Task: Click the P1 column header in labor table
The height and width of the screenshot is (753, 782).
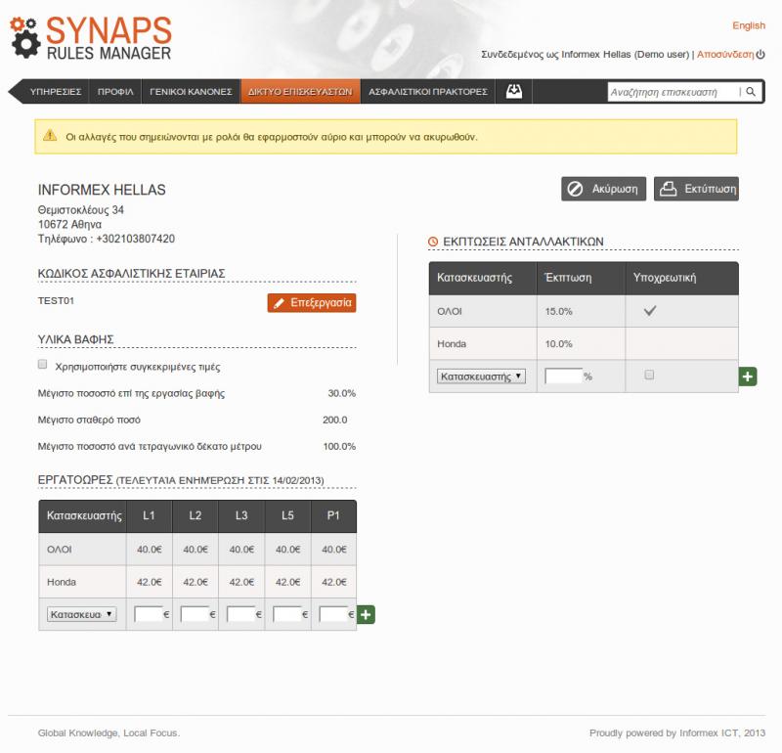Action: click(333, 515)
